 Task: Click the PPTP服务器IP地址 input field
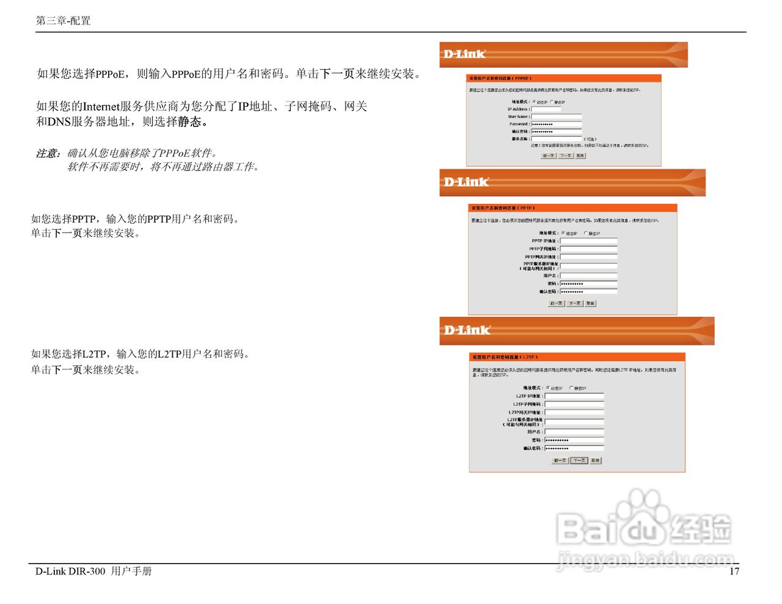point(589,266)
